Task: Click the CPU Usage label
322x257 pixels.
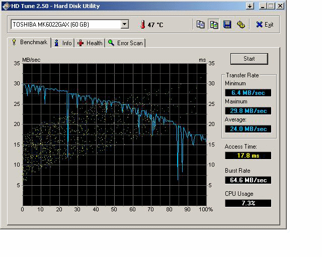Action: pyautogui.click(x=239, y=194)
